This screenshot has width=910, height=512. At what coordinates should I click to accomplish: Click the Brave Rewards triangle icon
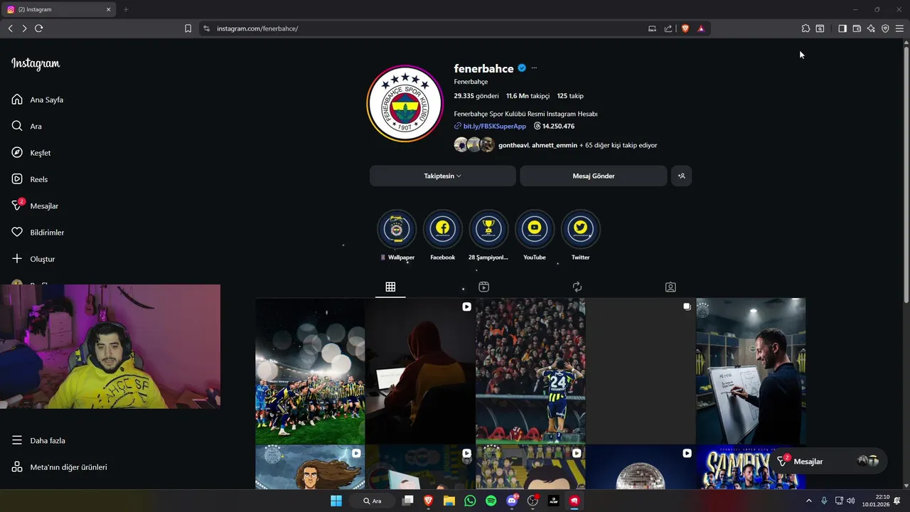pyautogui.click(x=701, y=28)
